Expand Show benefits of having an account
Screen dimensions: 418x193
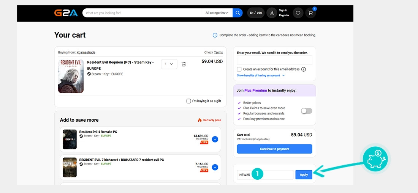point(261,75)
